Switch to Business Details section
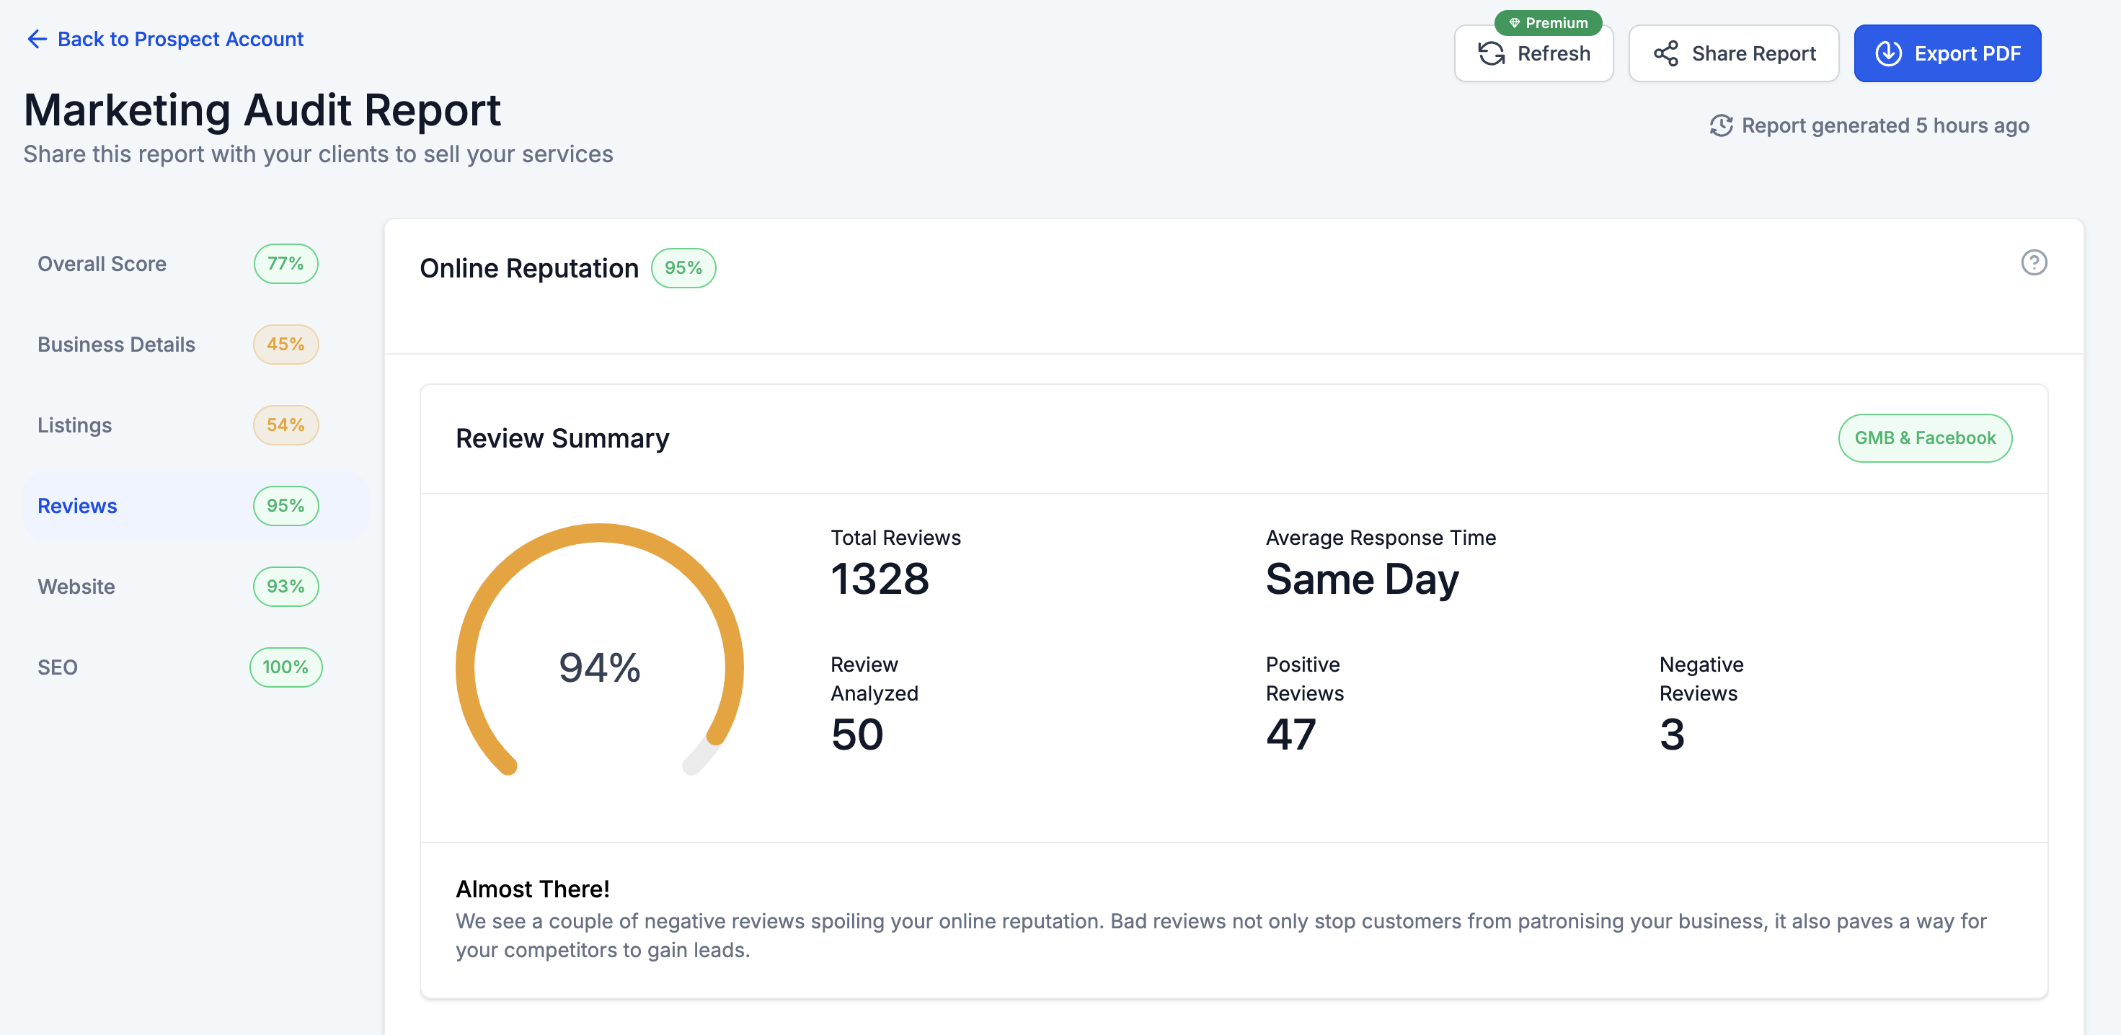Image resolution: width=2121 pixels, height=1035 pixels. (116, 345)
